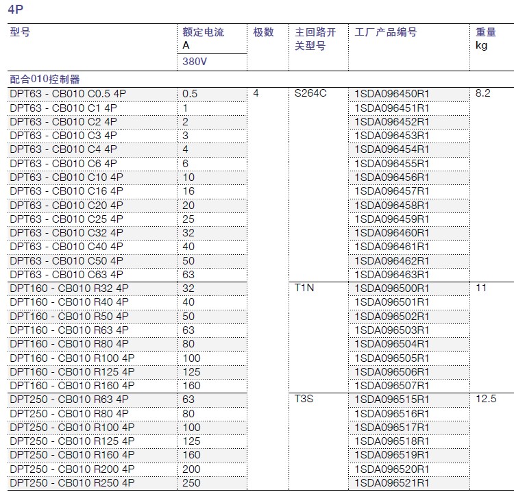The image size is (514, 492).
Task: Select row DPT160 - CB010 R80 4P
Action: click(260, 344)
